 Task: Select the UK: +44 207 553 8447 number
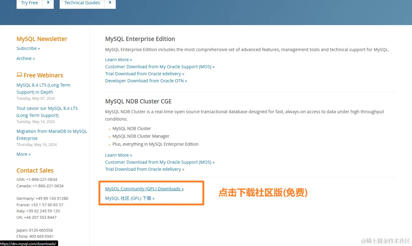36,217
